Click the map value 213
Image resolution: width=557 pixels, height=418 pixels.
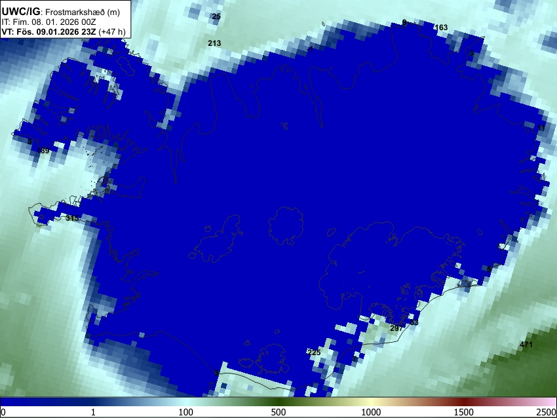[x=214, y=43]
